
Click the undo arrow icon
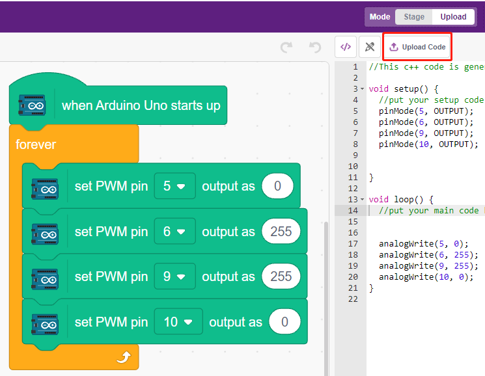[315, 47]
